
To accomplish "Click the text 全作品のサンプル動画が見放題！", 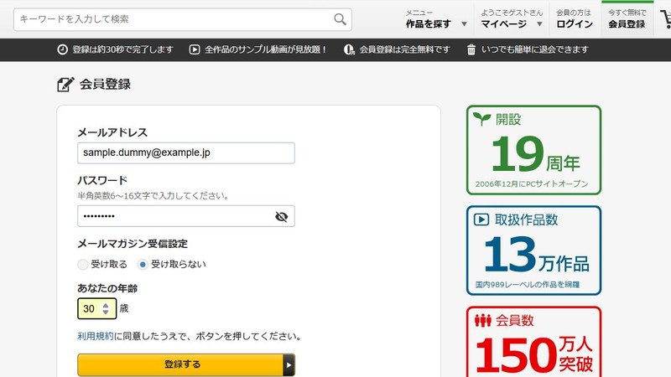I will 266,49.
